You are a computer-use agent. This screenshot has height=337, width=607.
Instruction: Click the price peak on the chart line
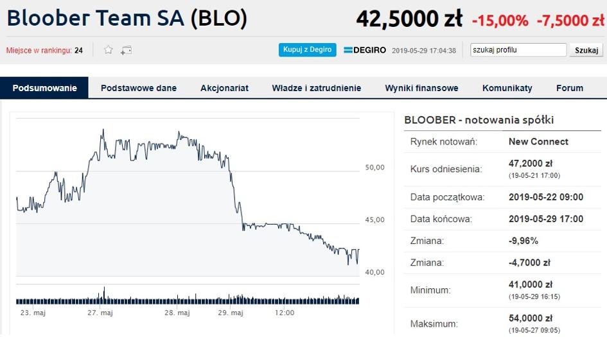(x=103, y=130)
